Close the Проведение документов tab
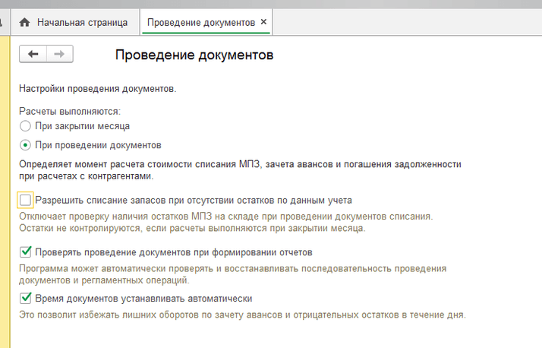Viewport: 542px width, 348px height. pos(263,23)
